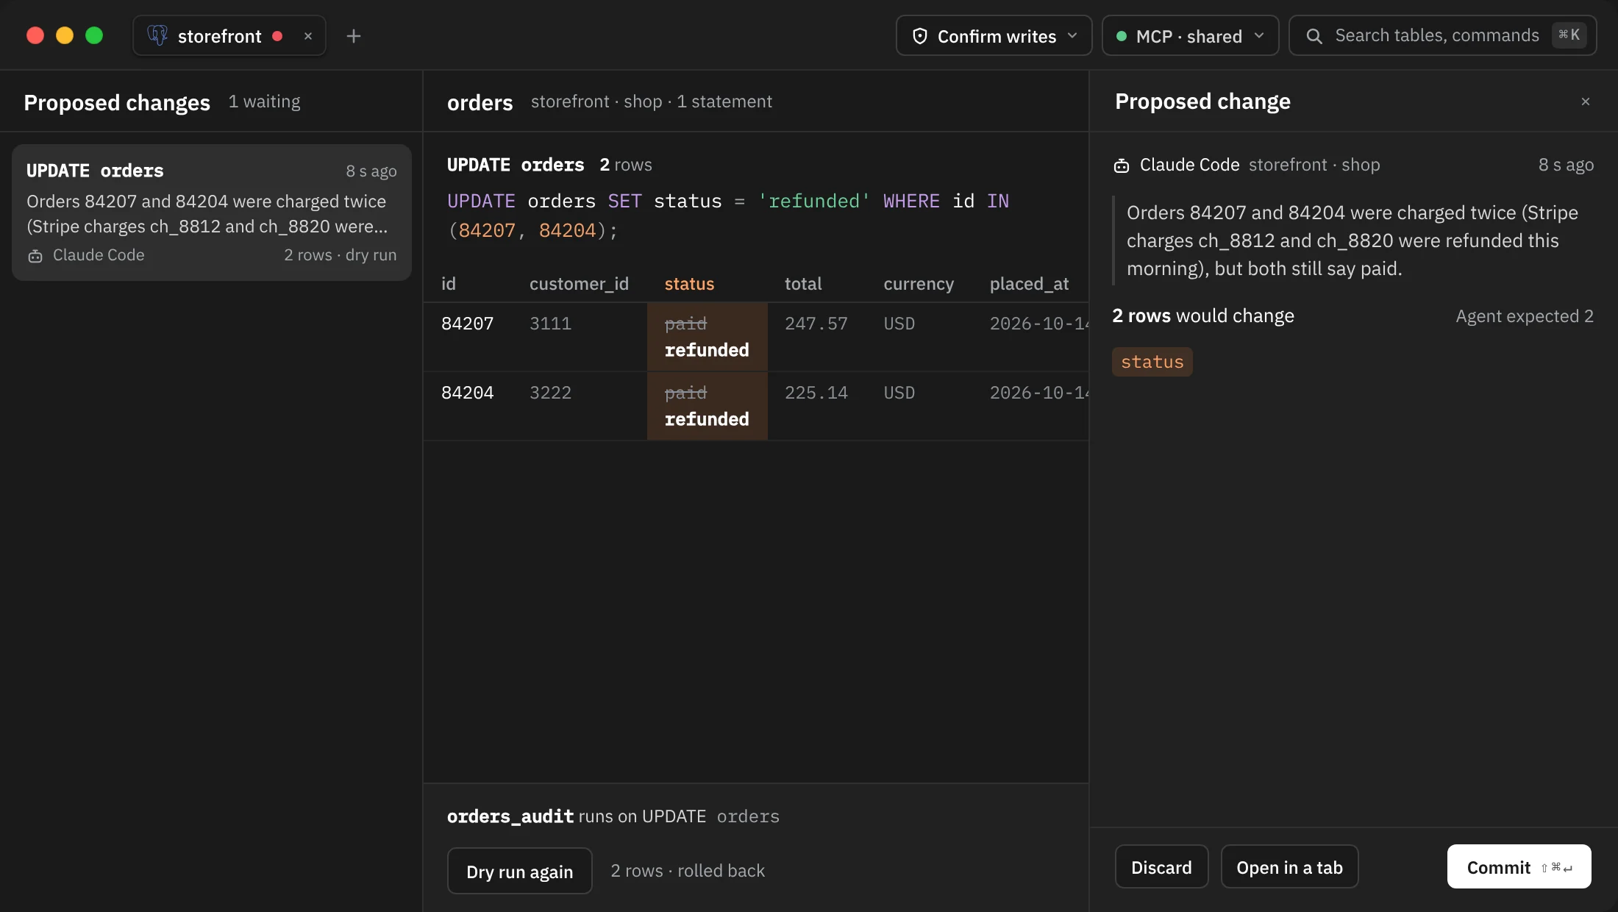The height and width of the screenshot is (912, 1618).
Task: Click '2 rows · rolled back' status text
Action: tap(688, 871)
